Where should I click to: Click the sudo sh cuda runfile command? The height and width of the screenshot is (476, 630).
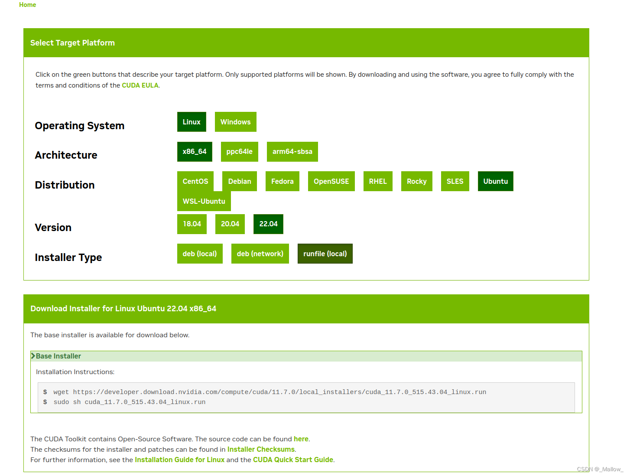(x=130, y=402)
